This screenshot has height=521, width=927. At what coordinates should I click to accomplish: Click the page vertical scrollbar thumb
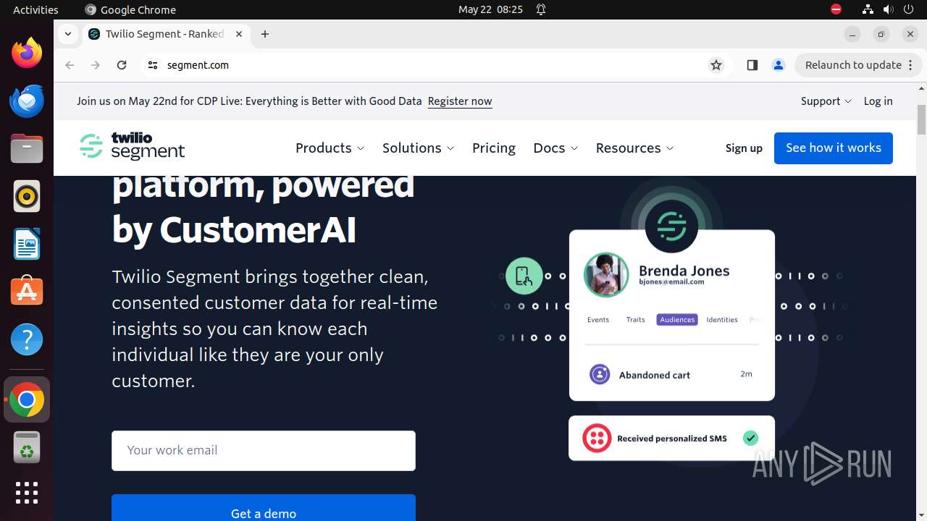(x=921, y=119)
